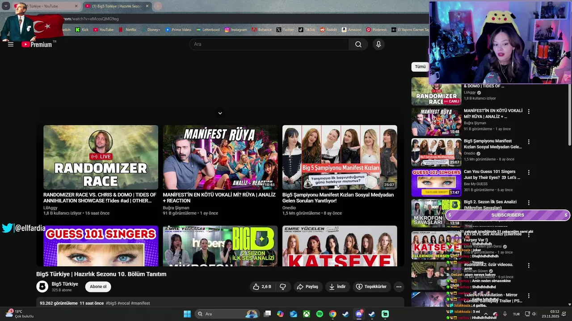Switch to the 'Türkiye - YouTube' browser tab
Image resolution: width=572 pixels, height=321 pixels.
47,6
